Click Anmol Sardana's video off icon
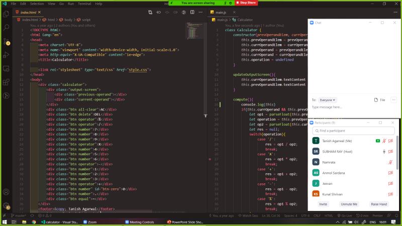This screenshot has width=402, height=226. point(390,173)
